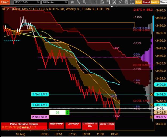Click the green position quantity 2 box
This screenshot has width=167, height=137.
tap(68, 112)
